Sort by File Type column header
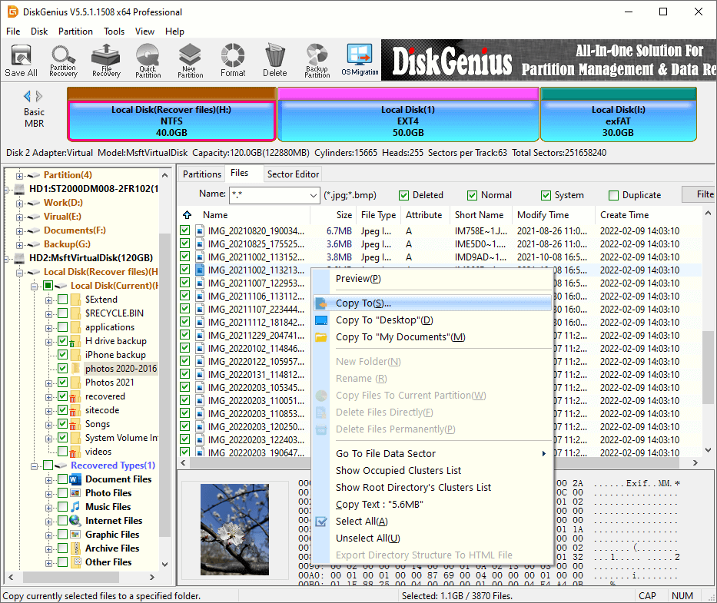Viewport: 717px width, 603px height. coord(379,215)
